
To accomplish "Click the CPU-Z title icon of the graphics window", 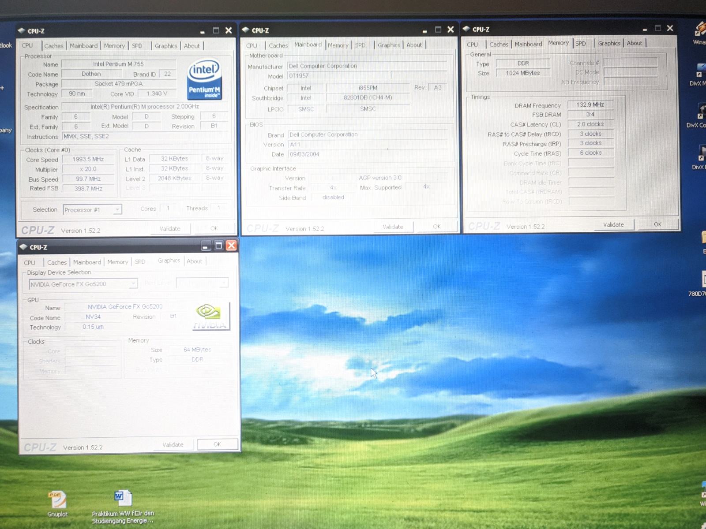I will pyautogui.click(x=23, y=247).
